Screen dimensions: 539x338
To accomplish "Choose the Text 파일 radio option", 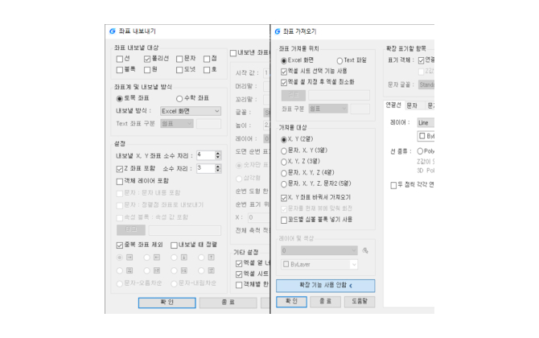I will [339, 60].
